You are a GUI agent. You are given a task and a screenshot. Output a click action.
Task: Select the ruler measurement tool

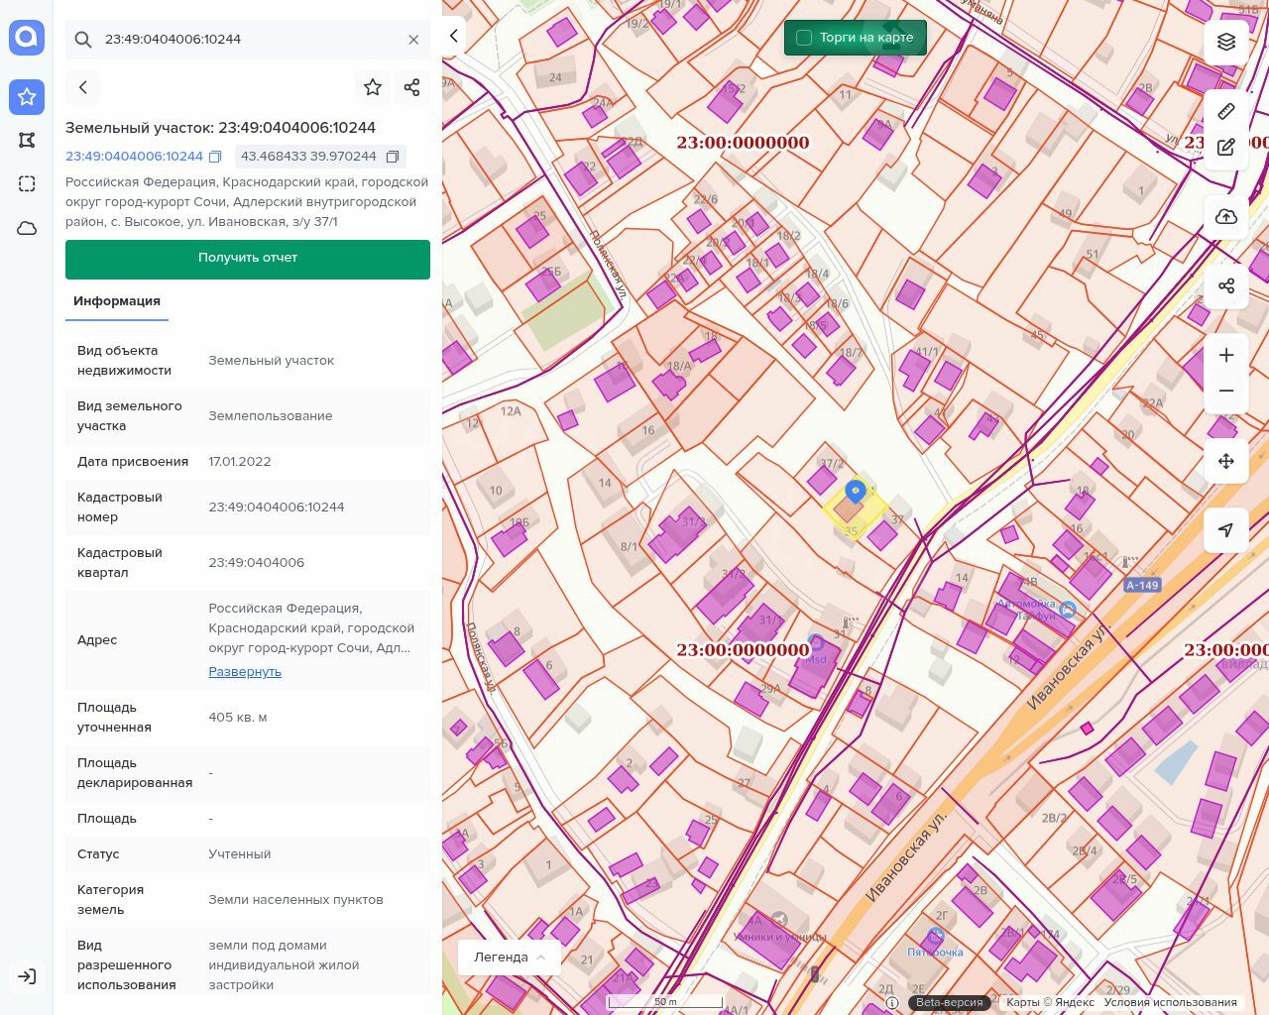point(1226,111)
